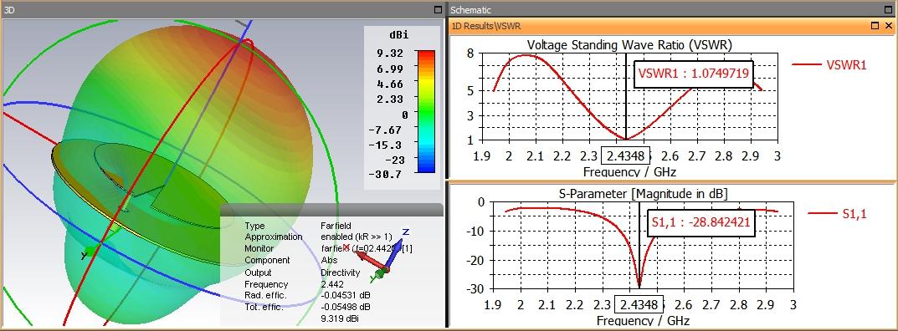898x331 pixels.
Task: Click the S-Parameter Magnitude in dB title
Action: [x=643, y=195]
